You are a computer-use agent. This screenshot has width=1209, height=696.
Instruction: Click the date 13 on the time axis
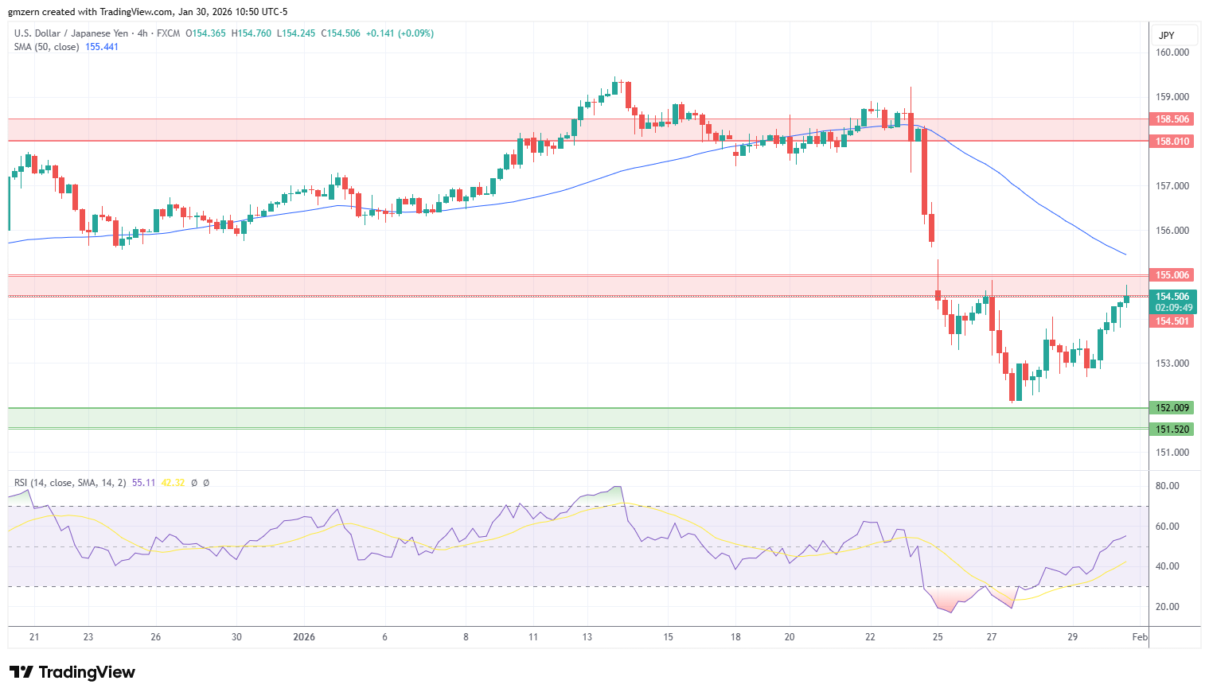[x=587, y=637]
